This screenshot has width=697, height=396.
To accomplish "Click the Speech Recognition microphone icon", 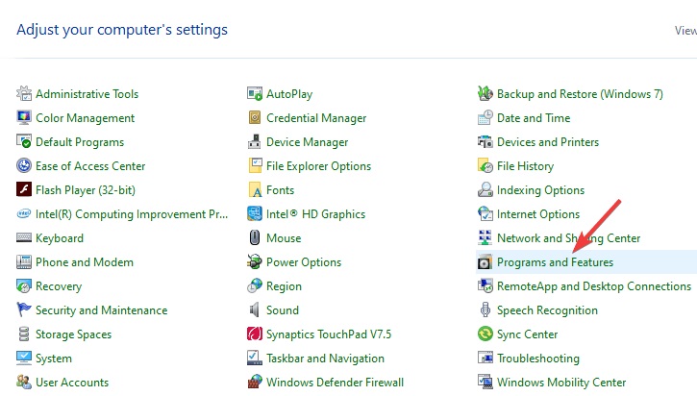I will pos(485,309).
